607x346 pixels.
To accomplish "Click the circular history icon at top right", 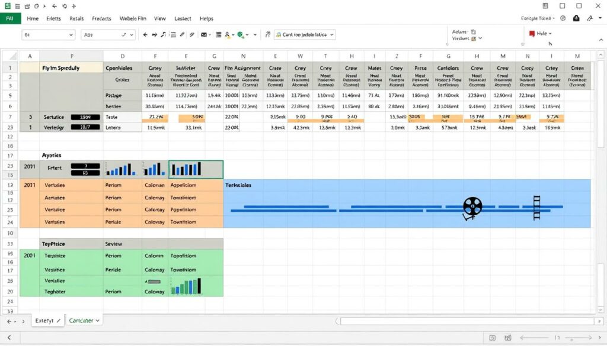I will [563, 18].
